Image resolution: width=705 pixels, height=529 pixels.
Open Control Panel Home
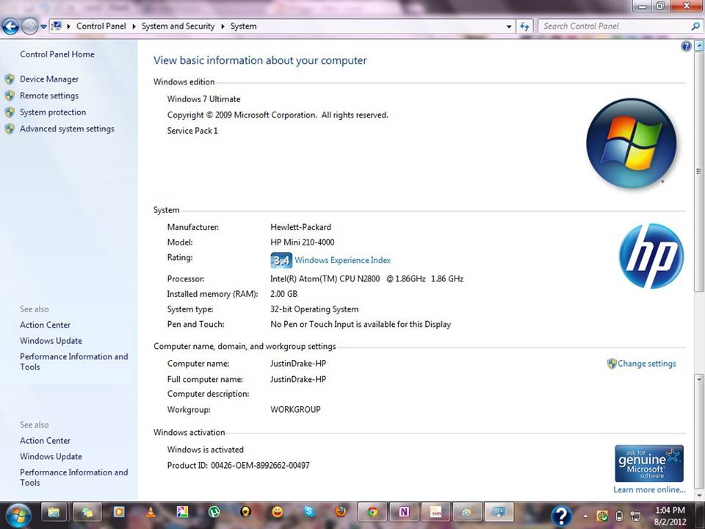click(x=57, y=54)
